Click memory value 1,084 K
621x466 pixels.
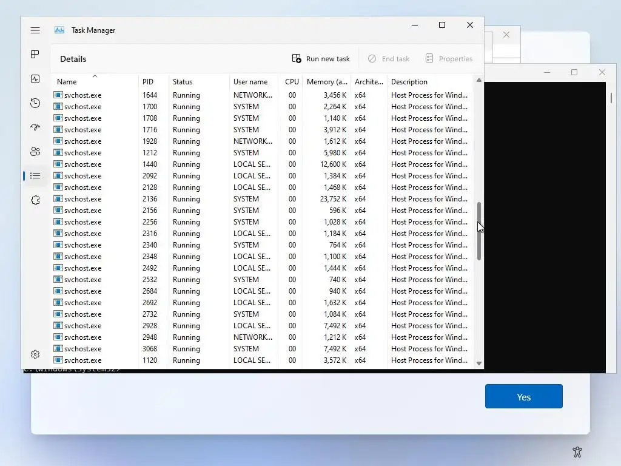(335, 314)
